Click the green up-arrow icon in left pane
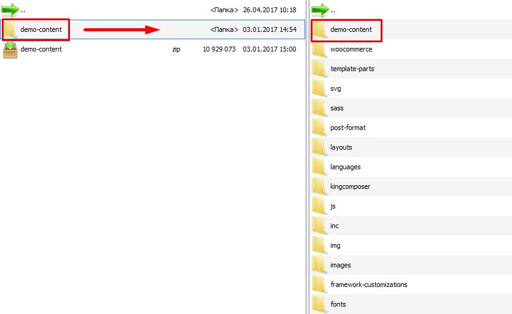The width and height of the screenshot is (512, 314). 10,10
